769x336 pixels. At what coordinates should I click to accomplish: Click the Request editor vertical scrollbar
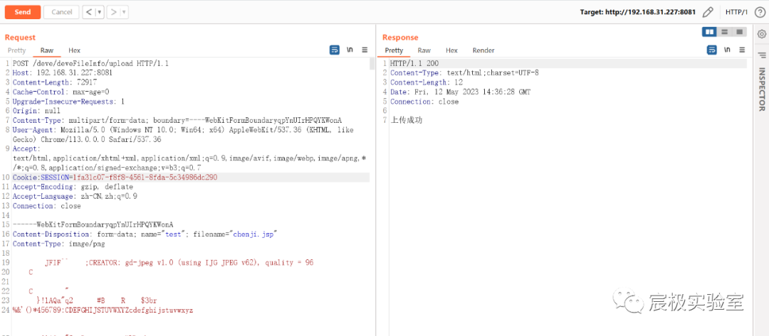coord(372,64)
